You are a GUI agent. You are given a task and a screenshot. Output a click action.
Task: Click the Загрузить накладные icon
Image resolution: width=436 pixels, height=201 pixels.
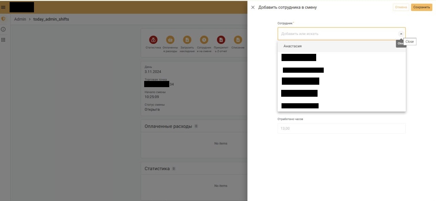click(x=187, y=40)
